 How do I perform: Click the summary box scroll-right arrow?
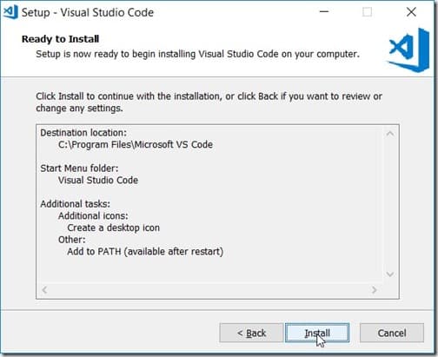[x=374, y=289]
